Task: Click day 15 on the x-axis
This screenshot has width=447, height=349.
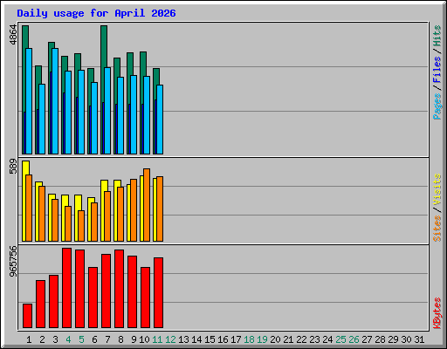Action: pos(210,339)
